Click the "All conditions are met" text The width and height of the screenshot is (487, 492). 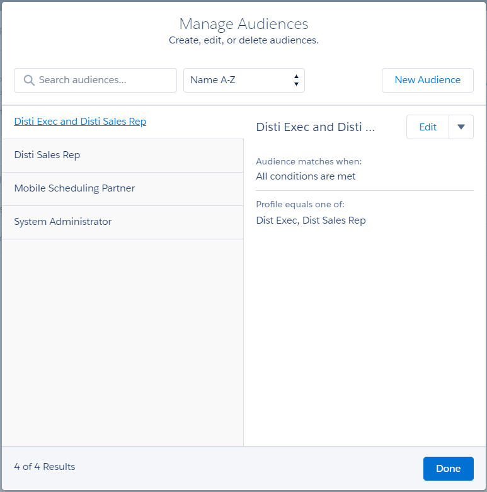[x=306, y=176]
